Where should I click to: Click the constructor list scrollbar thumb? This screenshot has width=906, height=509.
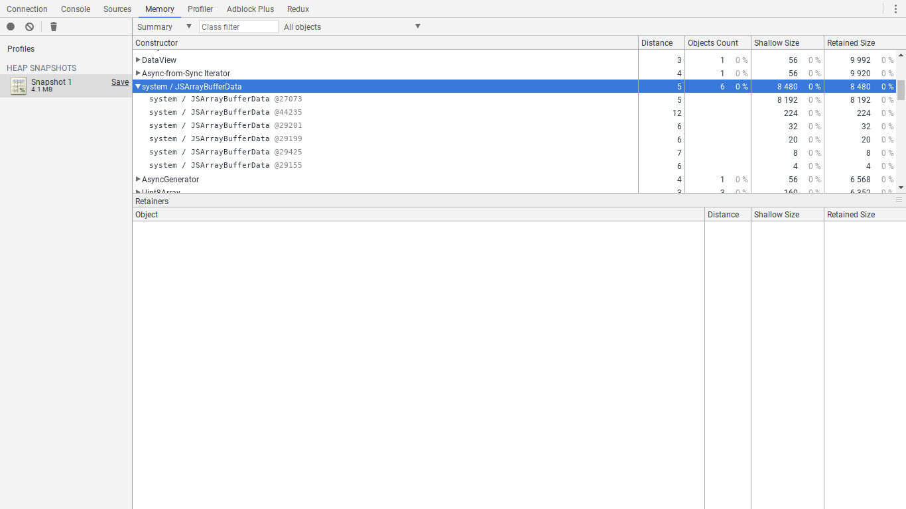pyautogui.click(x=901, y=89)
